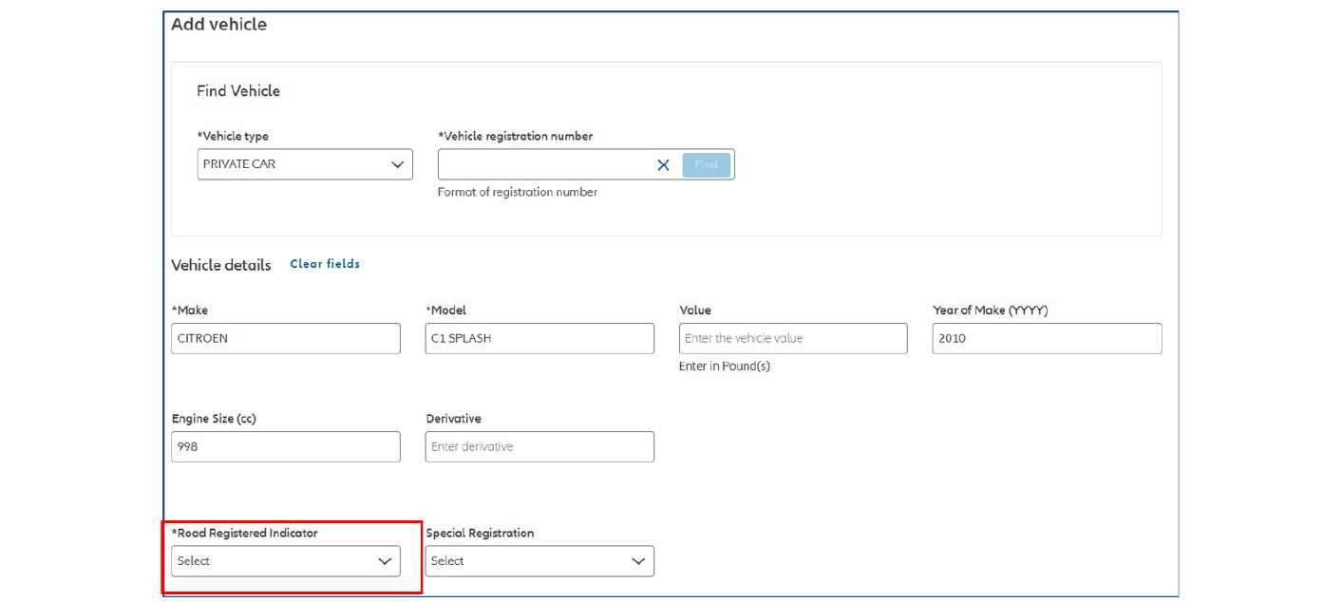Click the 'Format of registration number' text
Image resolution: width=1343 pixels, height=602 pixels.
tap(518, 192)
